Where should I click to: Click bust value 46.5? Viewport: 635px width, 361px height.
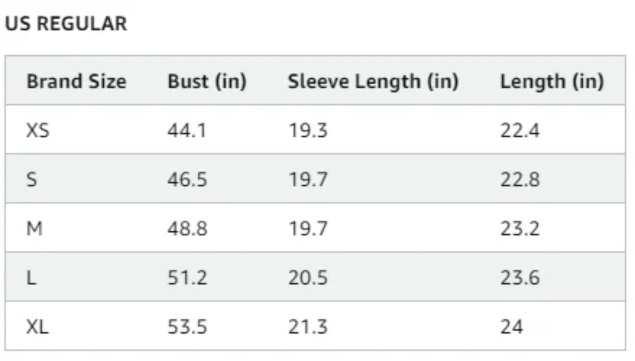[x=187, y=180]
